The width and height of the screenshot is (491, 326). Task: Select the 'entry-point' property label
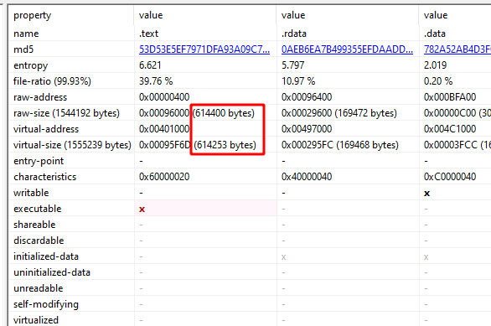coord(39,161)
